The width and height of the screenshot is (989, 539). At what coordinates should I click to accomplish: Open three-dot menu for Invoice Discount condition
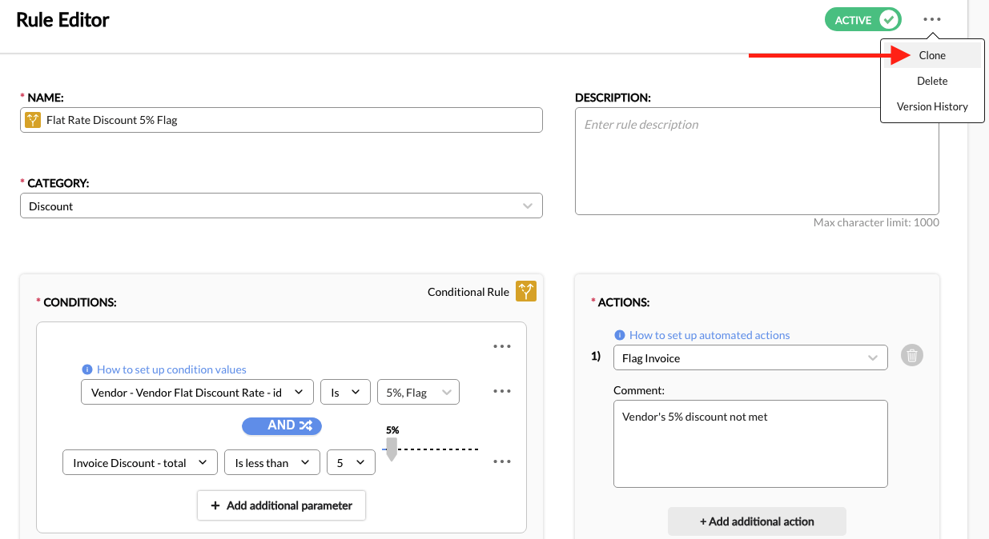pyautogui.click(x=502, y=462)
